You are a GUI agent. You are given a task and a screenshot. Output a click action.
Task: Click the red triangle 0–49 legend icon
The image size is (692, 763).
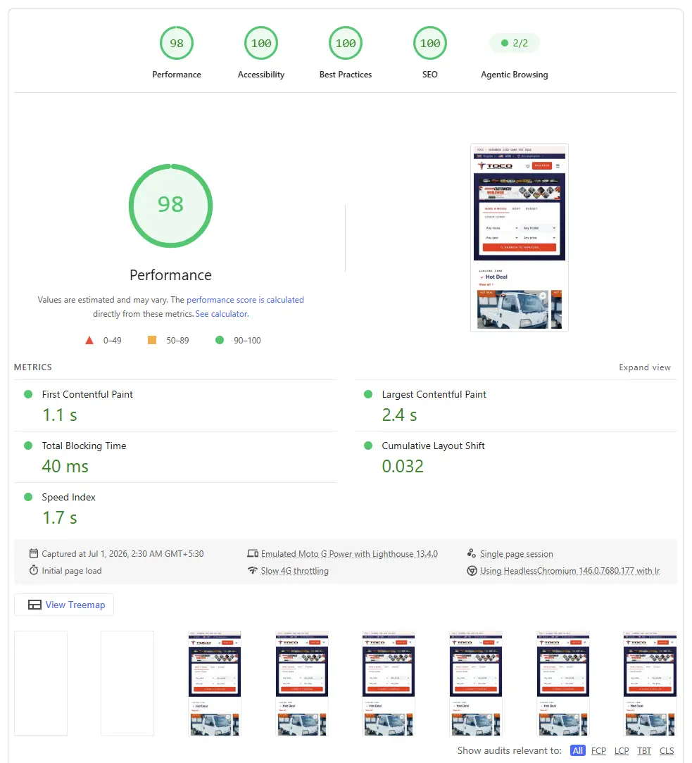point(89,340)
